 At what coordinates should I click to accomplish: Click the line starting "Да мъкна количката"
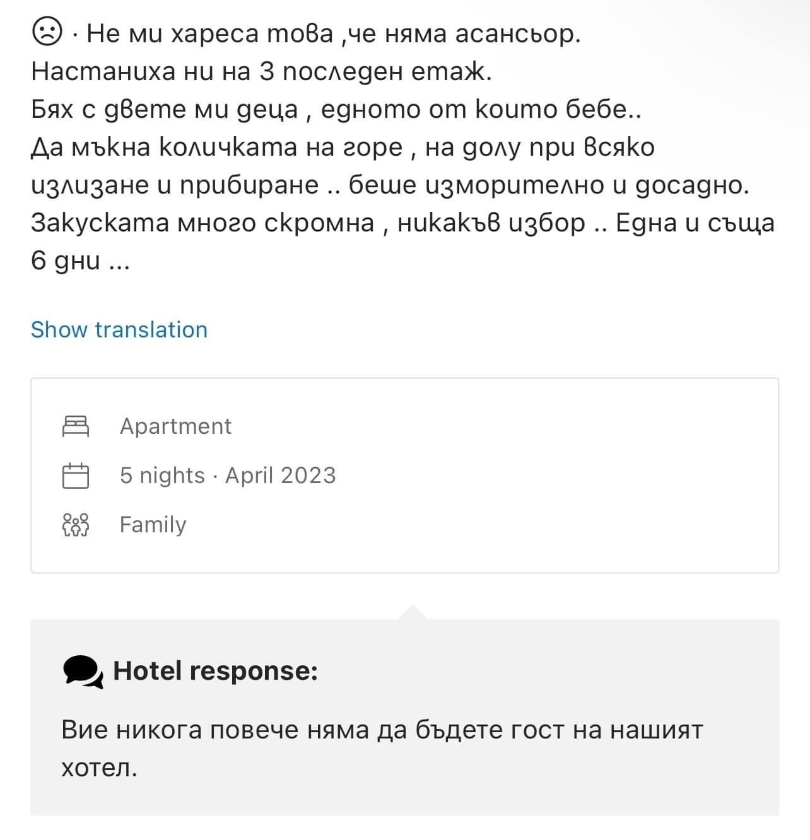343,148
